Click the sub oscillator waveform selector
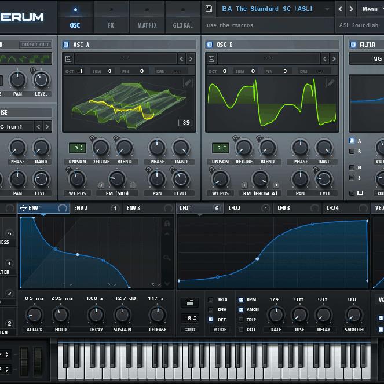This screenshot has width=384, height=384. (x=25, y=58)
